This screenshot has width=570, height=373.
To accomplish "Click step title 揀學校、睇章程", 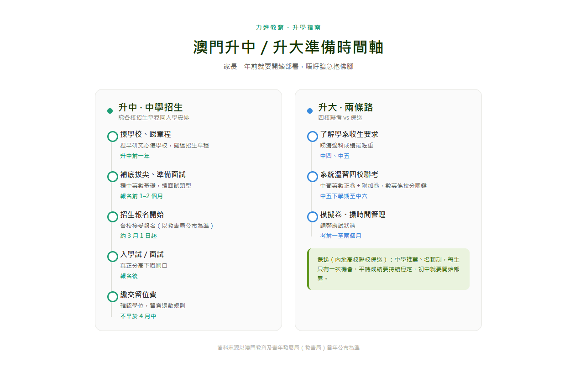I will [146, 135].
